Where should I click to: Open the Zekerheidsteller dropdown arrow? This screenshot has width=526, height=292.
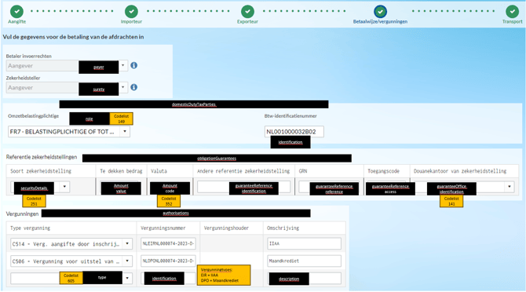123,87
